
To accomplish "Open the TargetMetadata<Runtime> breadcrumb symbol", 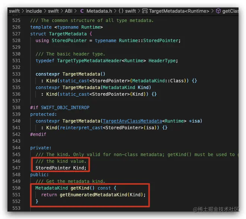I will [x=179, y=11].
